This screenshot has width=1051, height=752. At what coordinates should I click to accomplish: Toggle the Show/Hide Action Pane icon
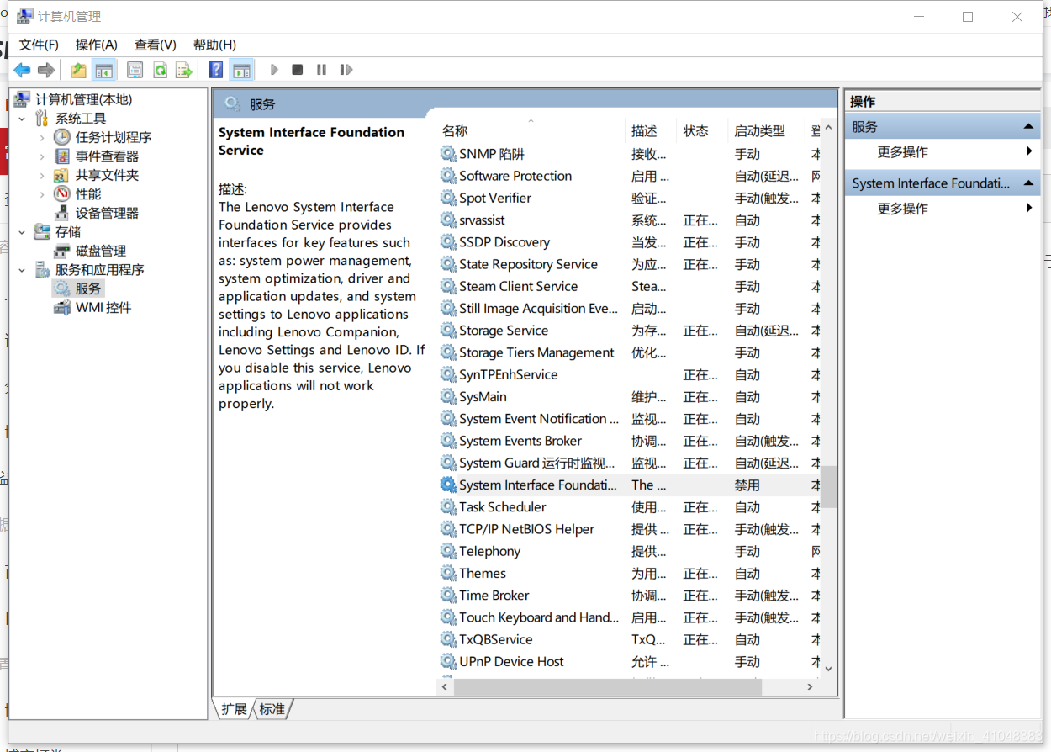[242, 70]
